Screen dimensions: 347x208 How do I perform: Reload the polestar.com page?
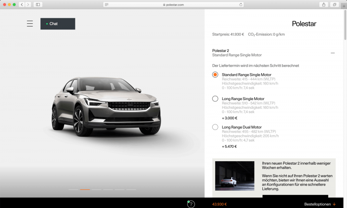click(x=241, y=4)
